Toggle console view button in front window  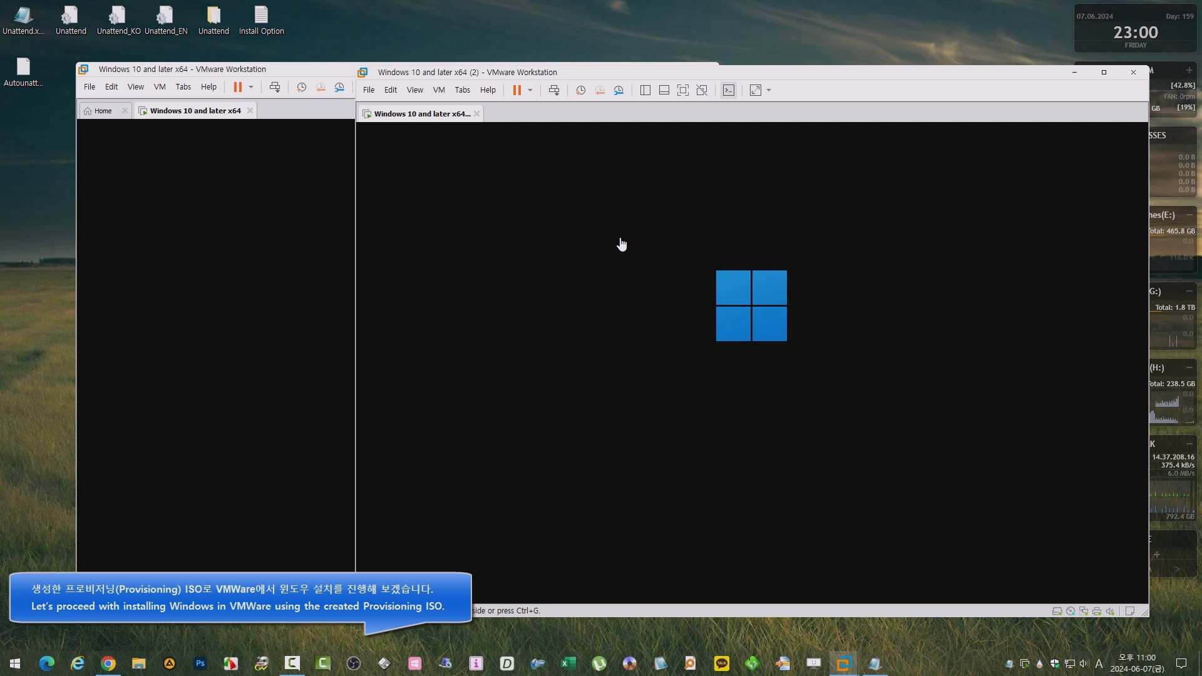coord(729,90)
